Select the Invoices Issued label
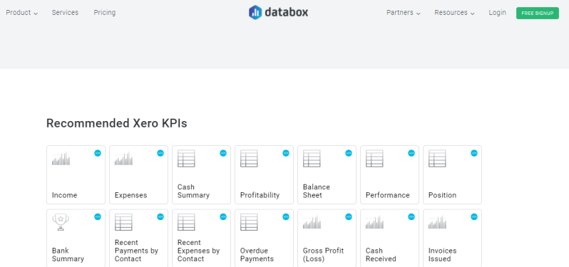Image resolution: width=569 pixels, height=267 pixels. coord(442,255)
